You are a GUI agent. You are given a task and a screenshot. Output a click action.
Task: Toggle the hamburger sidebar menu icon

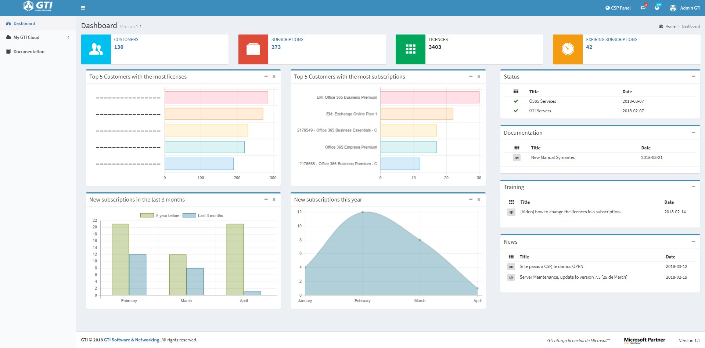pyautogui.click(x=83, y=8)
